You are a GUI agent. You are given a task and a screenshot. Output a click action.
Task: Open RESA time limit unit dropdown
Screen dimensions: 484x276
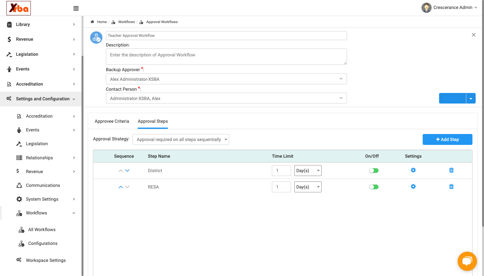pos(308,187)
